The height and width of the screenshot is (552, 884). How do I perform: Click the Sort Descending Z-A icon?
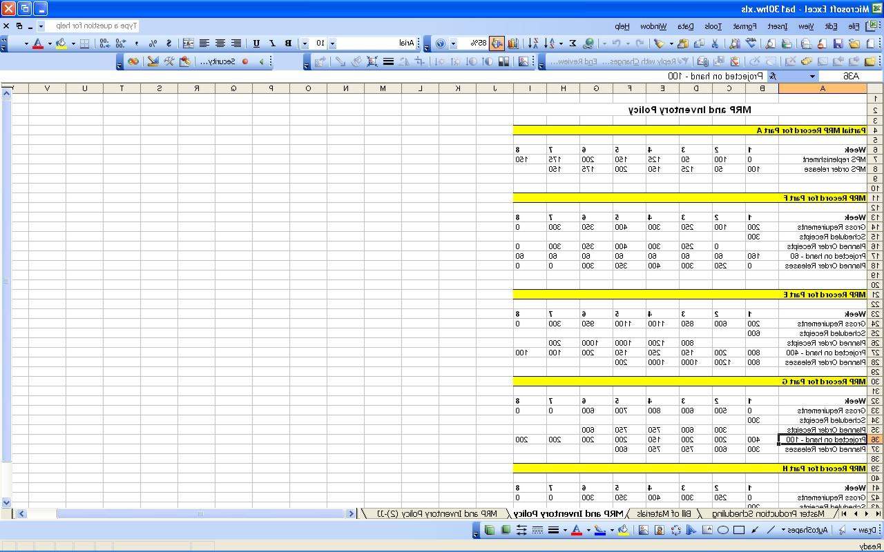pyautogui.click(x=535, y=43)
